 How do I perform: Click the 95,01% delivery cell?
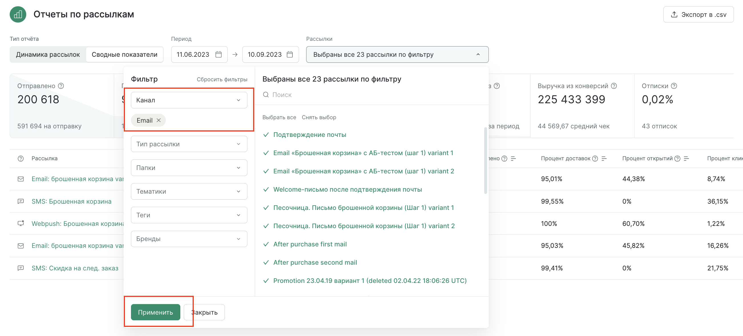(552, 179)
